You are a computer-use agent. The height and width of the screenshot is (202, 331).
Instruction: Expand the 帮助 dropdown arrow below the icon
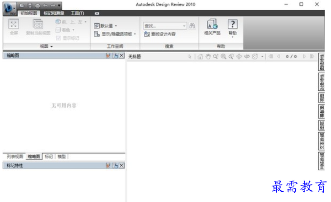coord(232,37)
